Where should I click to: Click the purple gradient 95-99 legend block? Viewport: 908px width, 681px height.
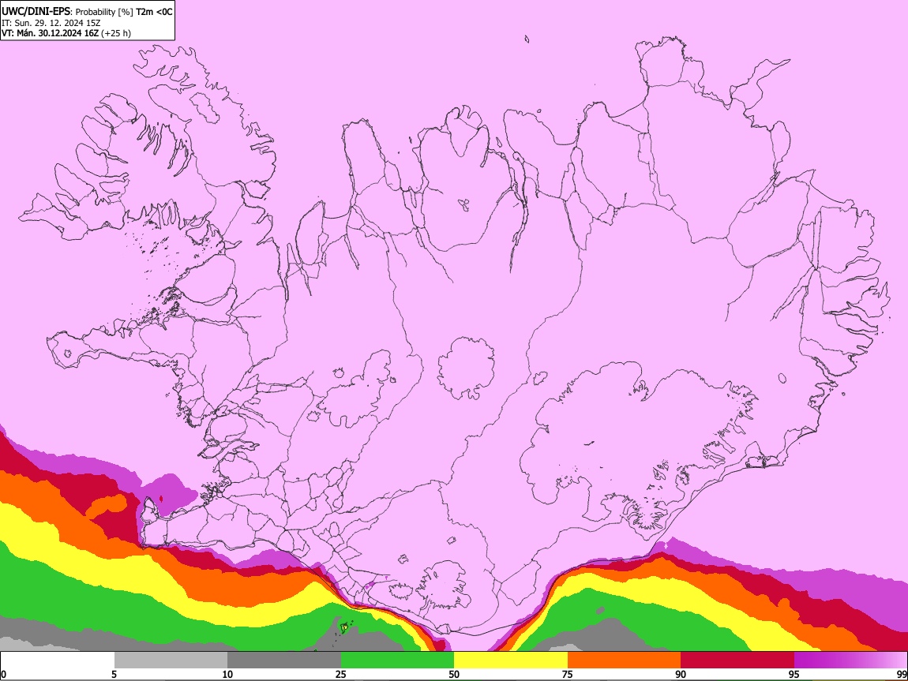(850, 660)
